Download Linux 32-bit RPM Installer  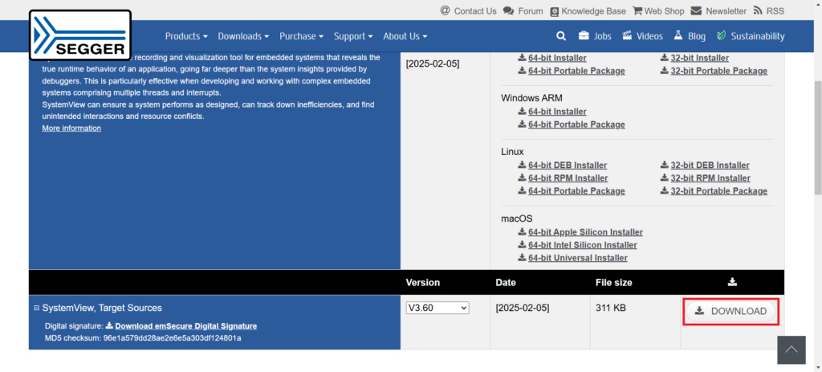[x=710, y=178]
